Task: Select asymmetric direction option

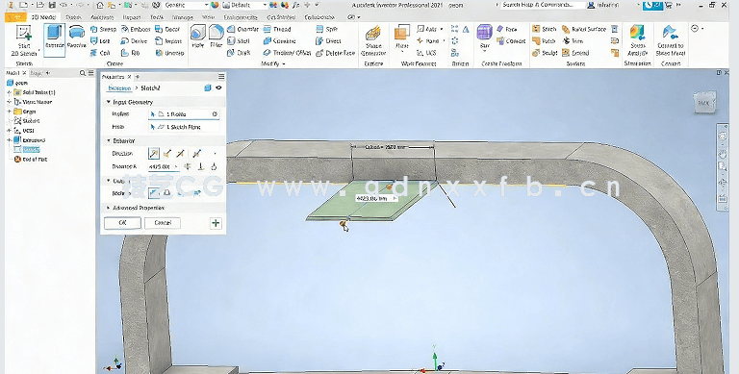Action: (x=197, y=154)
